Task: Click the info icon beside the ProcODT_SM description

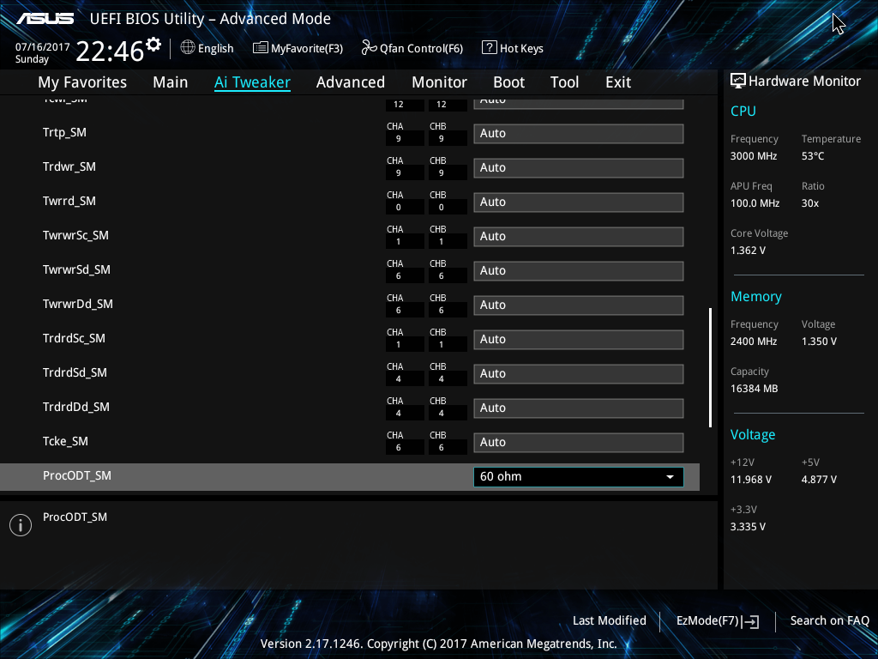Action: (21, 525)
